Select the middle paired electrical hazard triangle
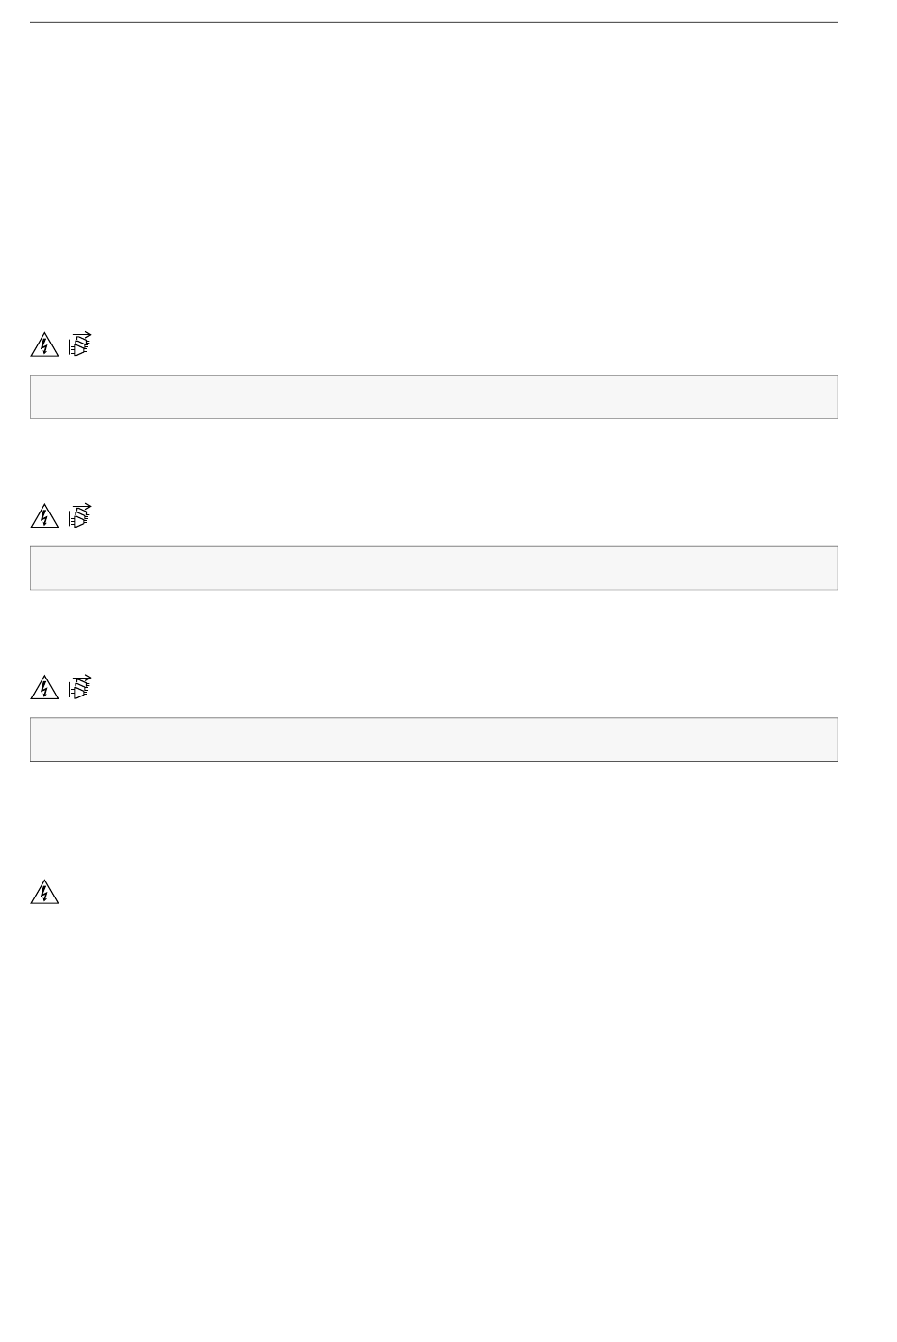Image resolution: width=897 pixels, height=1342 pixels. point(44,517)
